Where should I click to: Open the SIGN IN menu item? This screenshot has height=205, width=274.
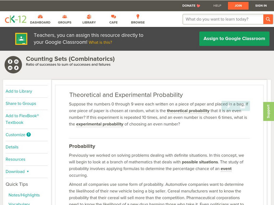261,5
